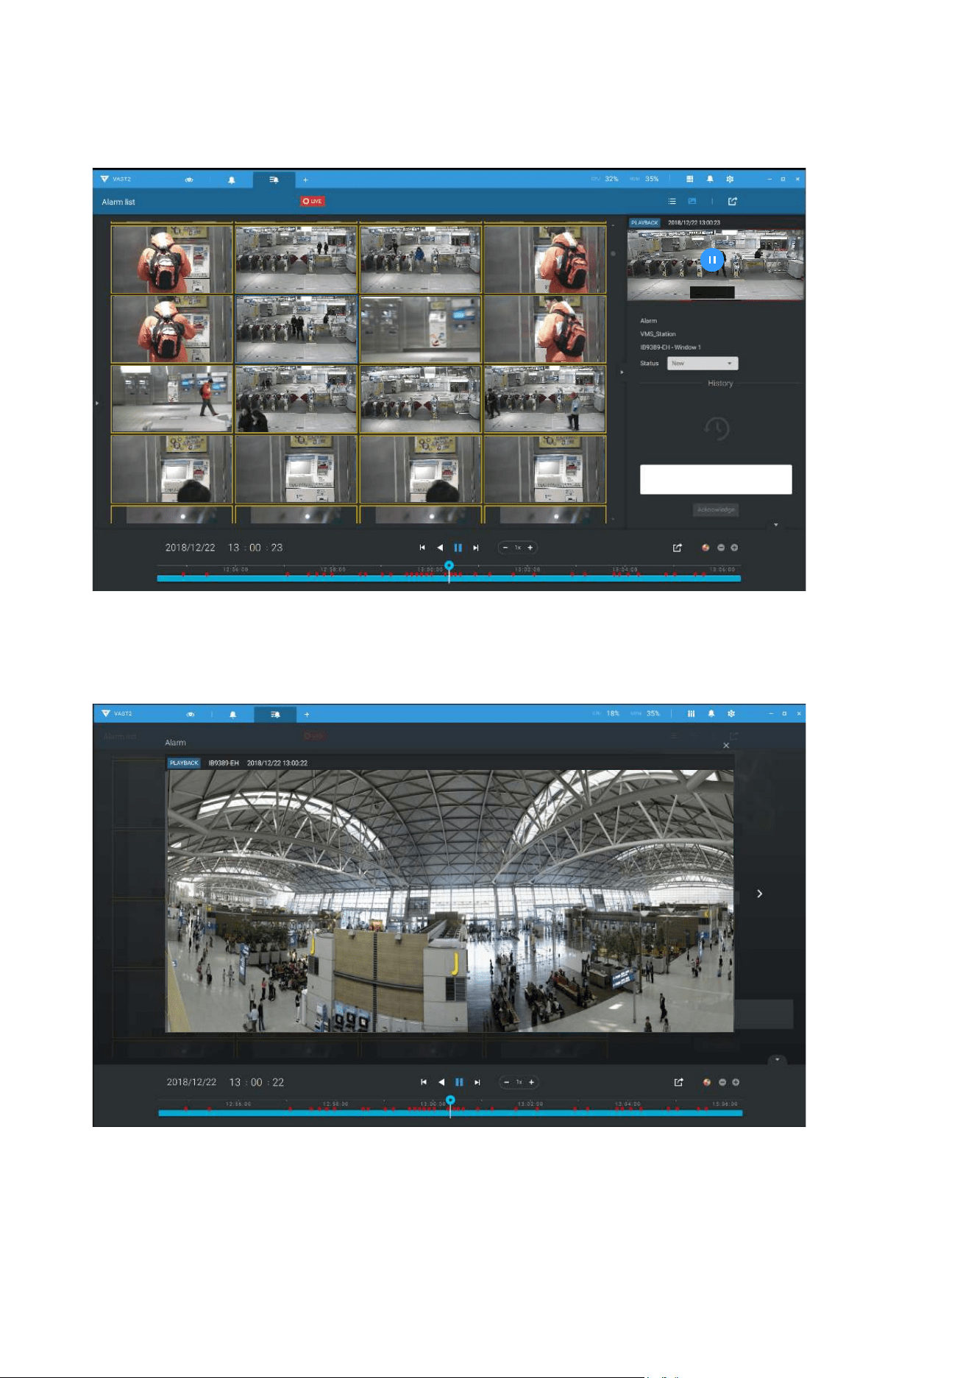Select thumbnail of man in red jacket walking
Viewport: 974px width, 1378px height.
[x=171, y=399]
